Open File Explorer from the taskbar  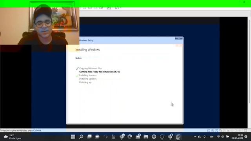point(146,137)
